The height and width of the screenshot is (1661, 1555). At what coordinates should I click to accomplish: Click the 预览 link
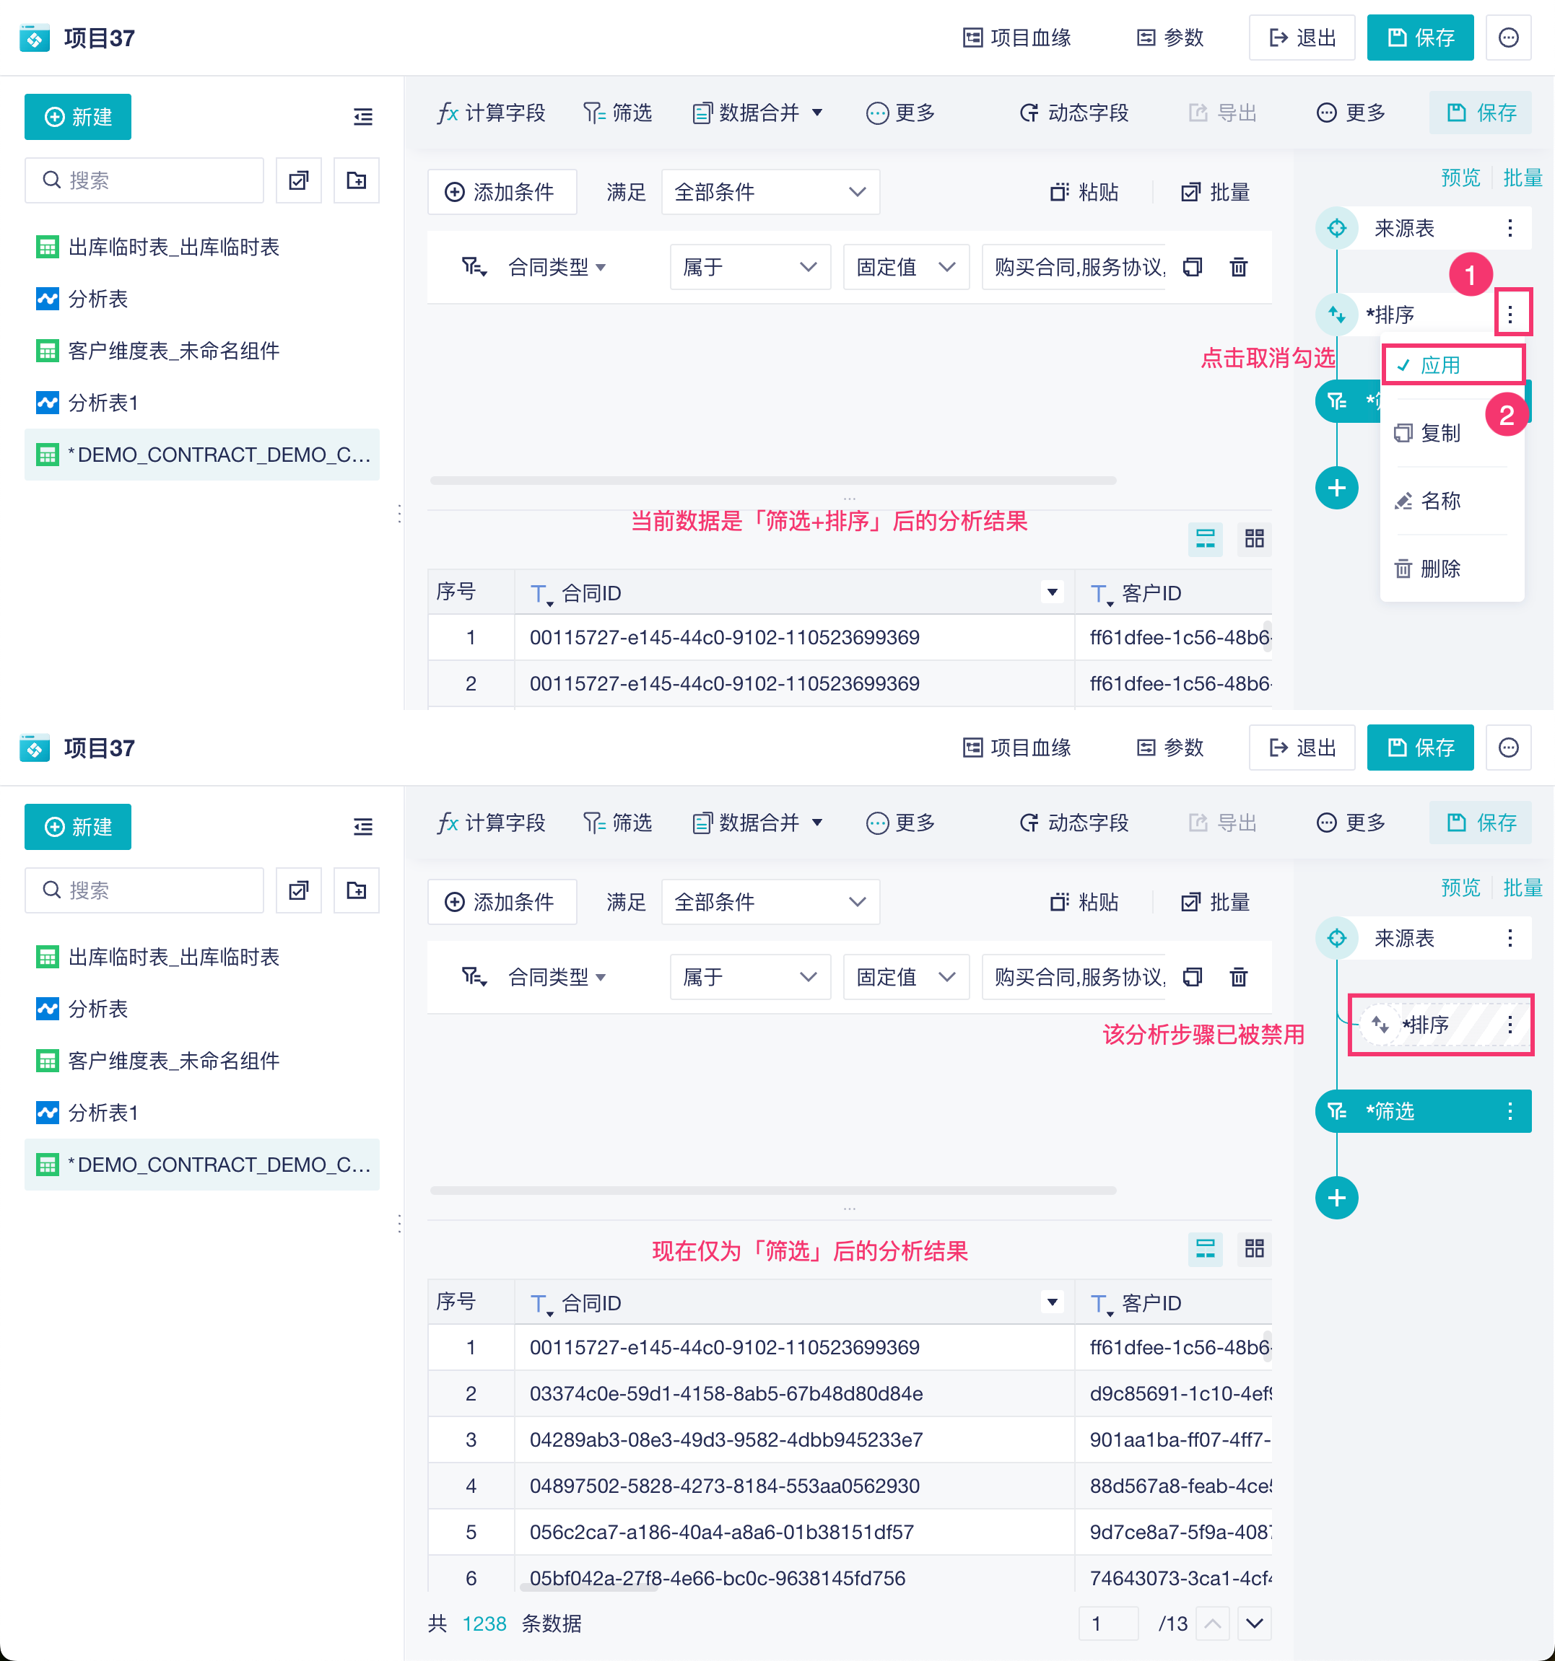coord(1460,177)
